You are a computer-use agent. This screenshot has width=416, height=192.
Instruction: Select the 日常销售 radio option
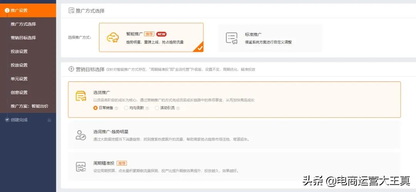pos(95,108)
